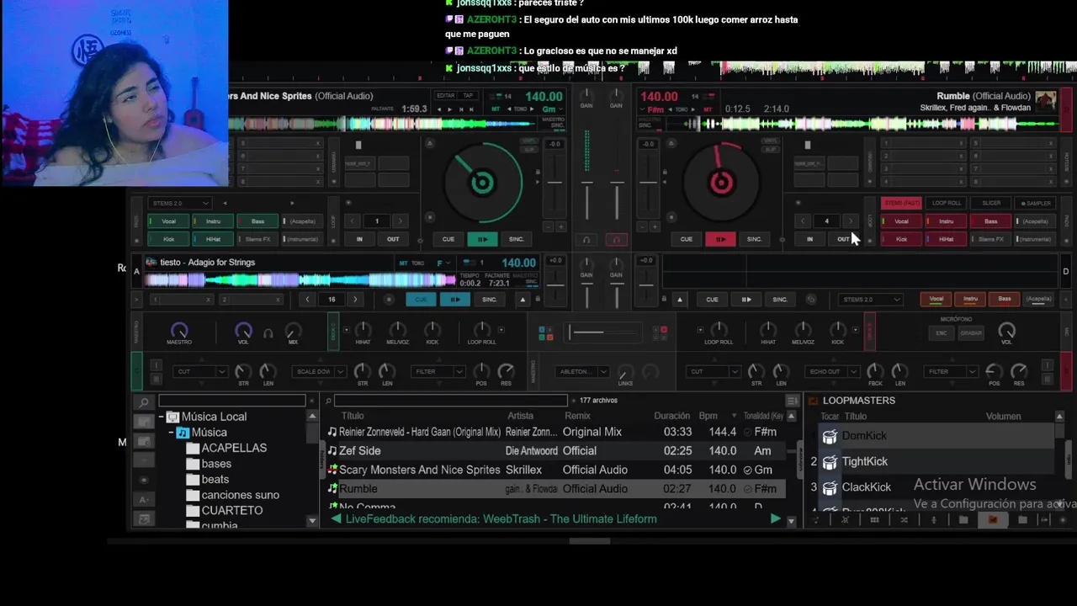The height and width of the screenshot is (606, 1077).
Task: Toggle Bass stem pad on left deck
Action: [257, 221]
